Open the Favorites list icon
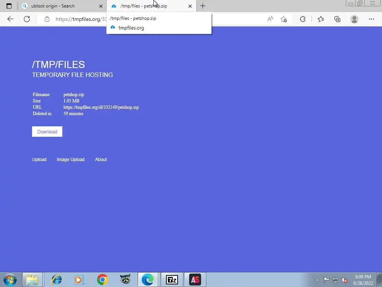 (321, 19)
